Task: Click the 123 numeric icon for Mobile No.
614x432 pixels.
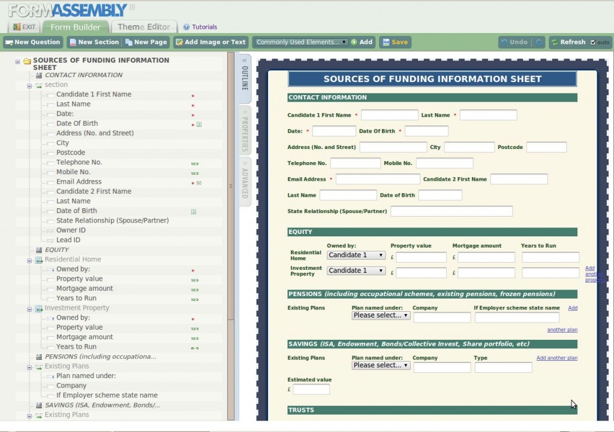Action: pos(195,174)
